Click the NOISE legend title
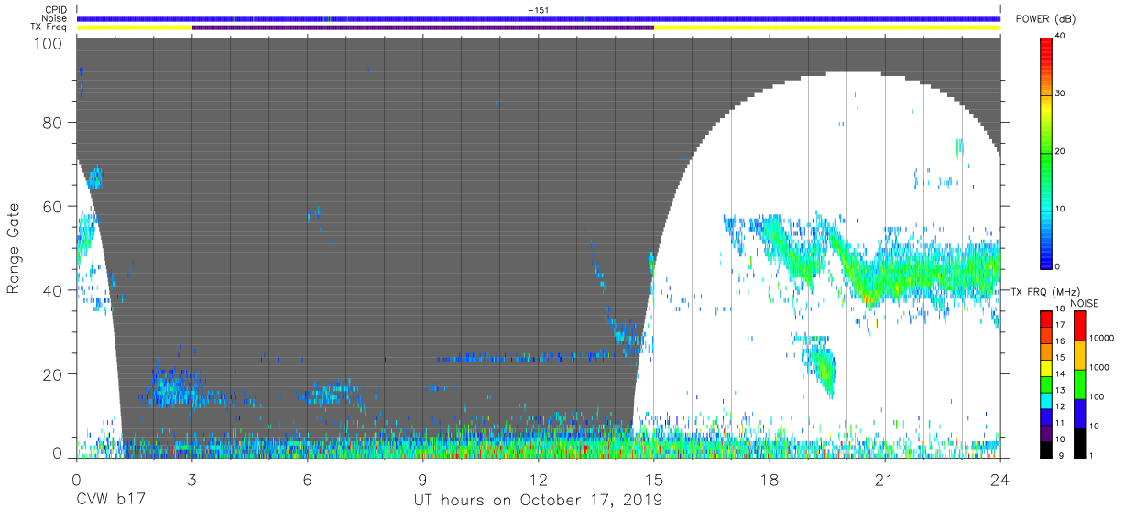Viewport: 1125px width, 519px height. 1087,303
